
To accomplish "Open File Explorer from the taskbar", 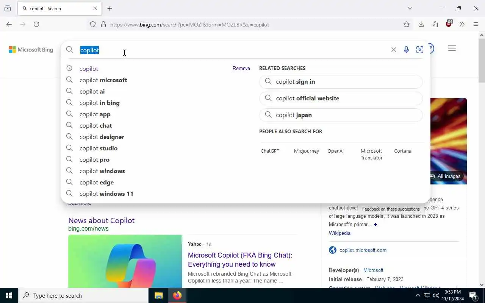I will pos(159,295).
